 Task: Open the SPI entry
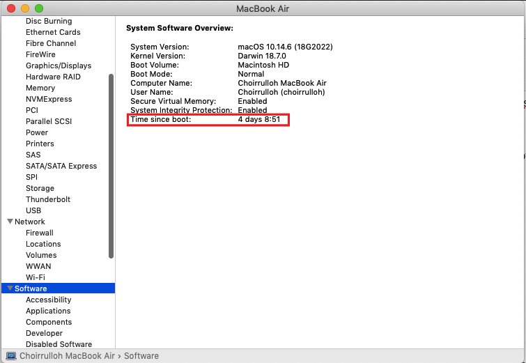(31, 177)
